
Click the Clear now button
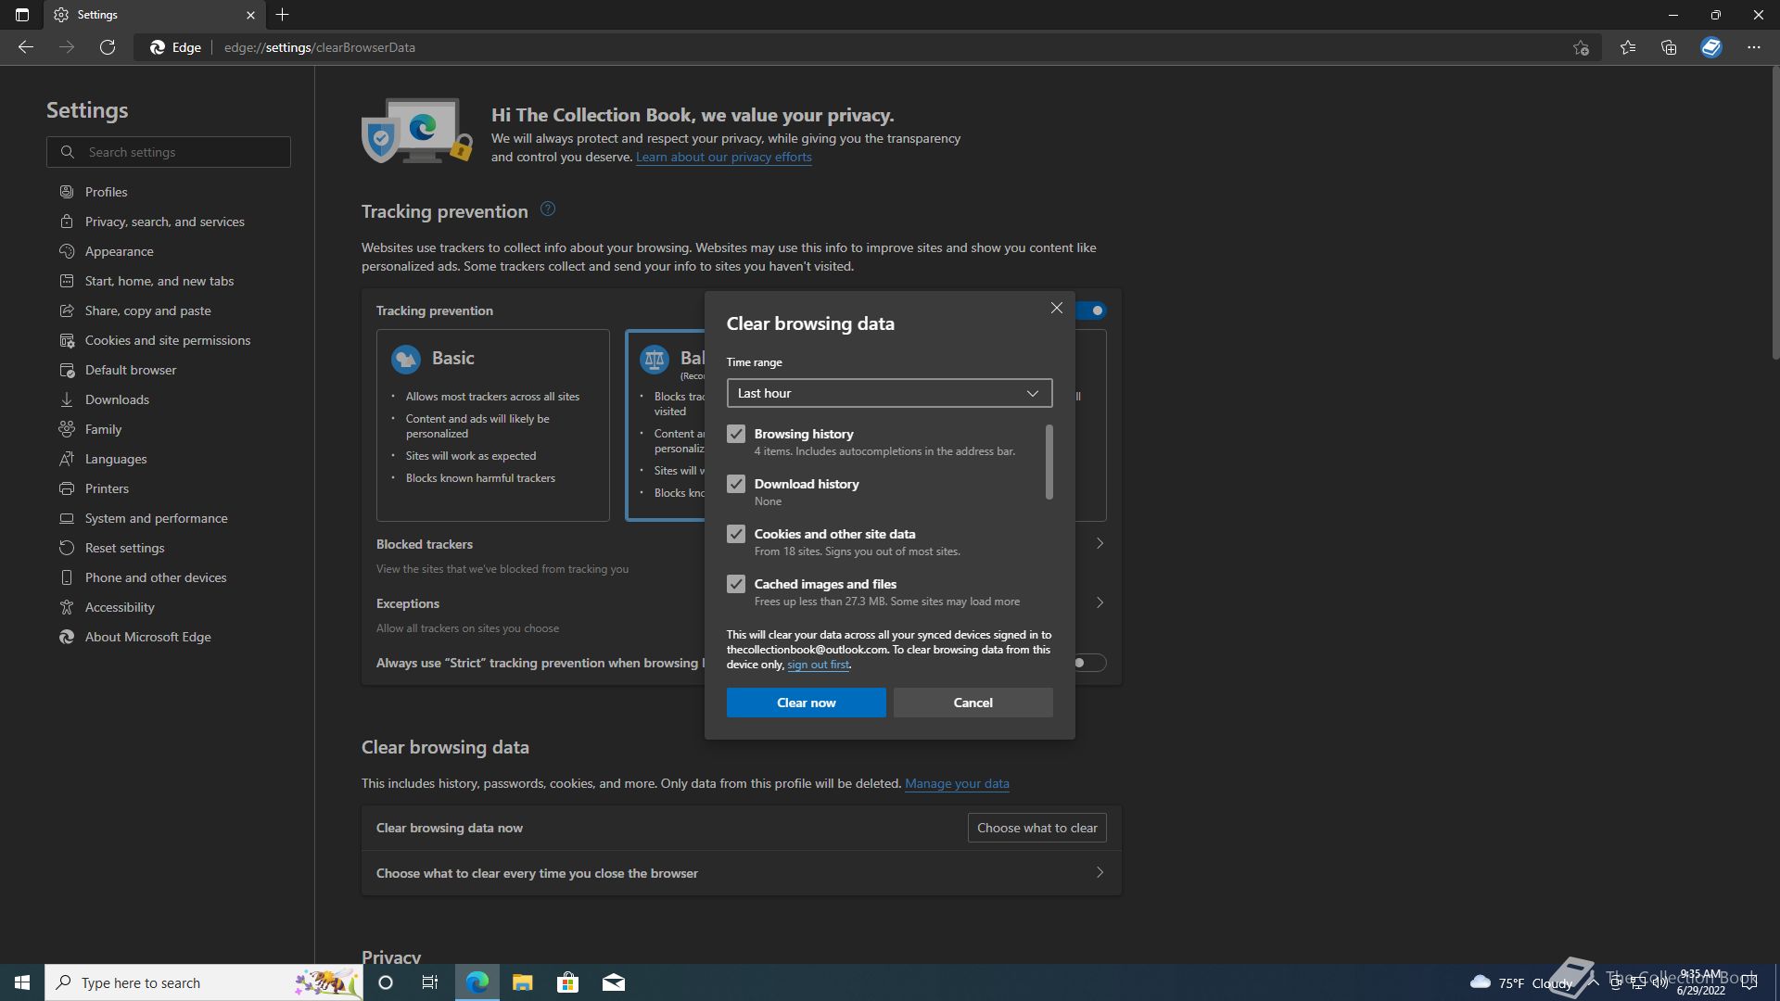(806, 703)
